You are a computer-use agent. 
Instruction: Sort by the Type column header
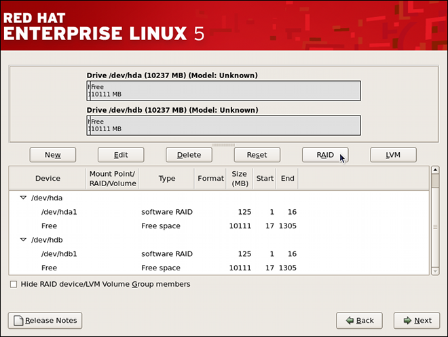[166, 179]
